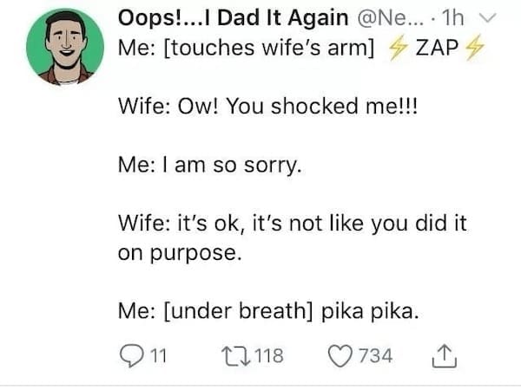Image resolution: width=521 pixels, height=390 pixels.
Task: Tap the share upload icon
Action: (x=445, y=354)
